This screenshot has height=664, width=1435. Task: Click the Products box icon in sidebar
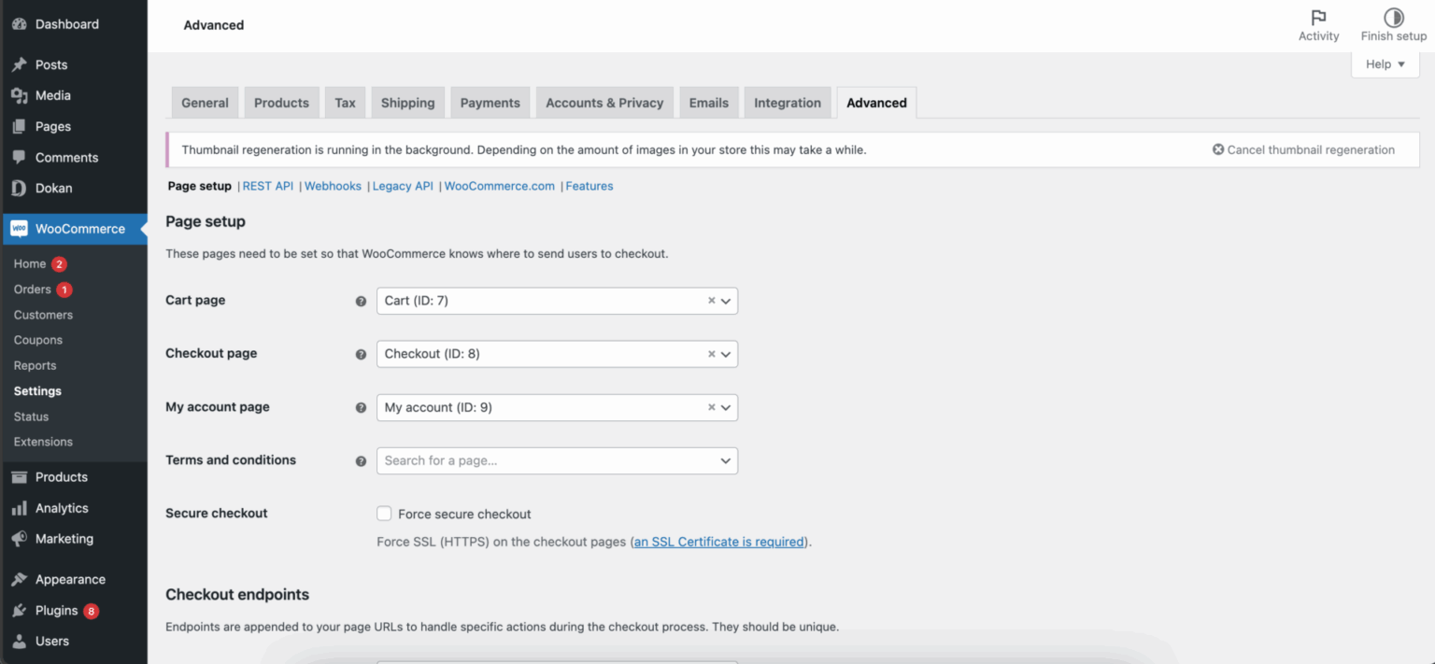tap(19, 477)
